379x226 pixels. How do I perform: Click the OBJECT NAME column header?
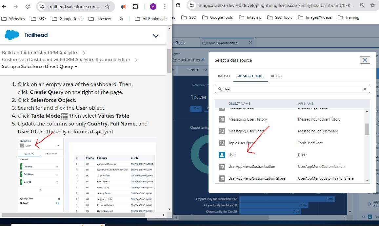239,103
